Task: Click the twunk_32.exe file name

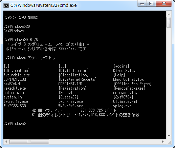Action: tap(71, 101)
